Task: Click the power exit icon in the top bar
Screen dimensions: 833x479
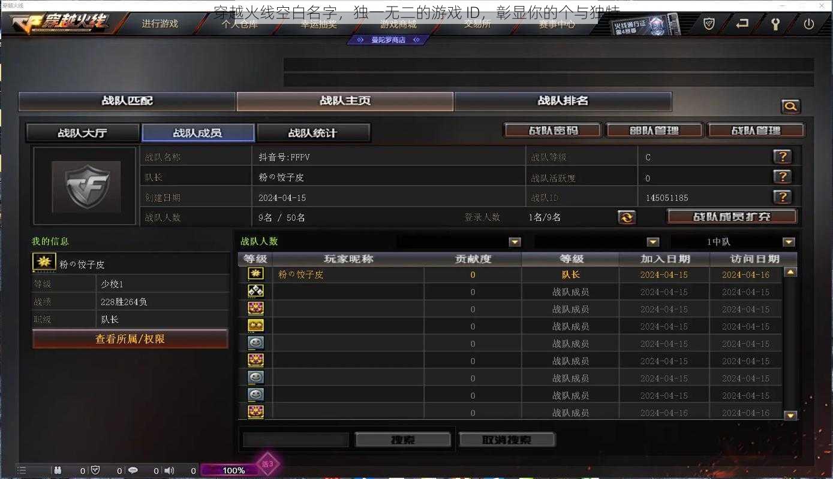Action: click(x=808, y=24)
